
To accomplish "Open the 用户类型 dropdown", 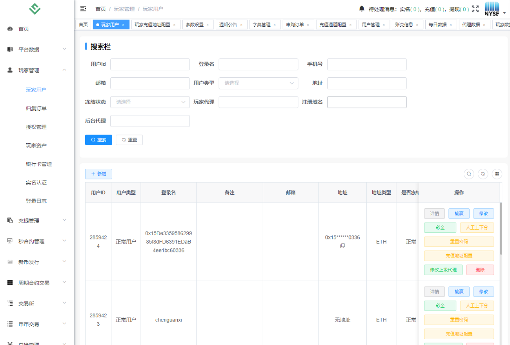I will point(258,83).
